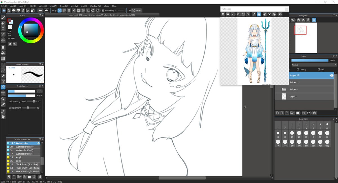This screenshot has height=183, width=338.
Task: Toggle the Clipping checkbox in Layer panel
Action: pyautogui.click(x=298, y=69)
